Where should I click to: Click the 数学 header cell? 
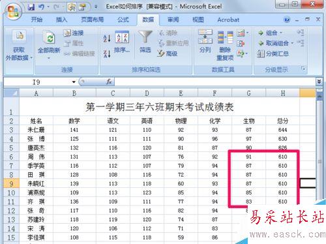click(x=74, y=121)
